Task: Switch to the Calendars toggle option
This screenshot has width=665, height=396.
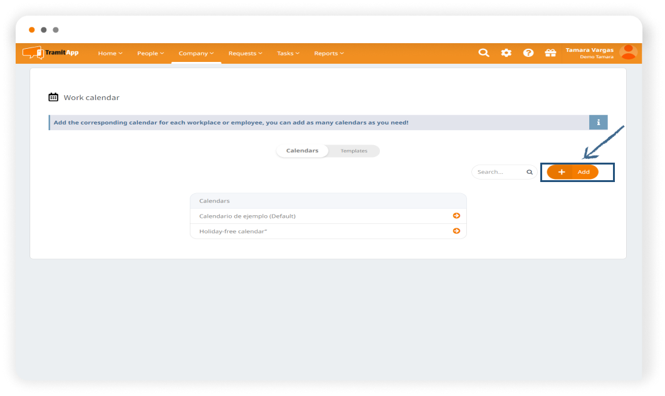Action: click(302, 151)
